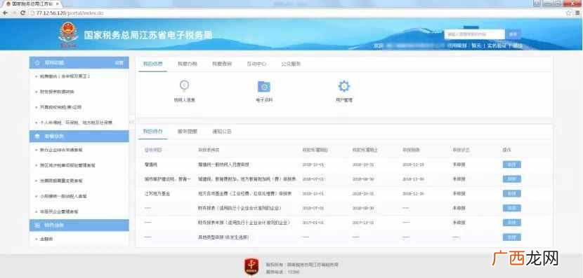
Task: Click the red badge icon in the footer
Action: [251, 267]
